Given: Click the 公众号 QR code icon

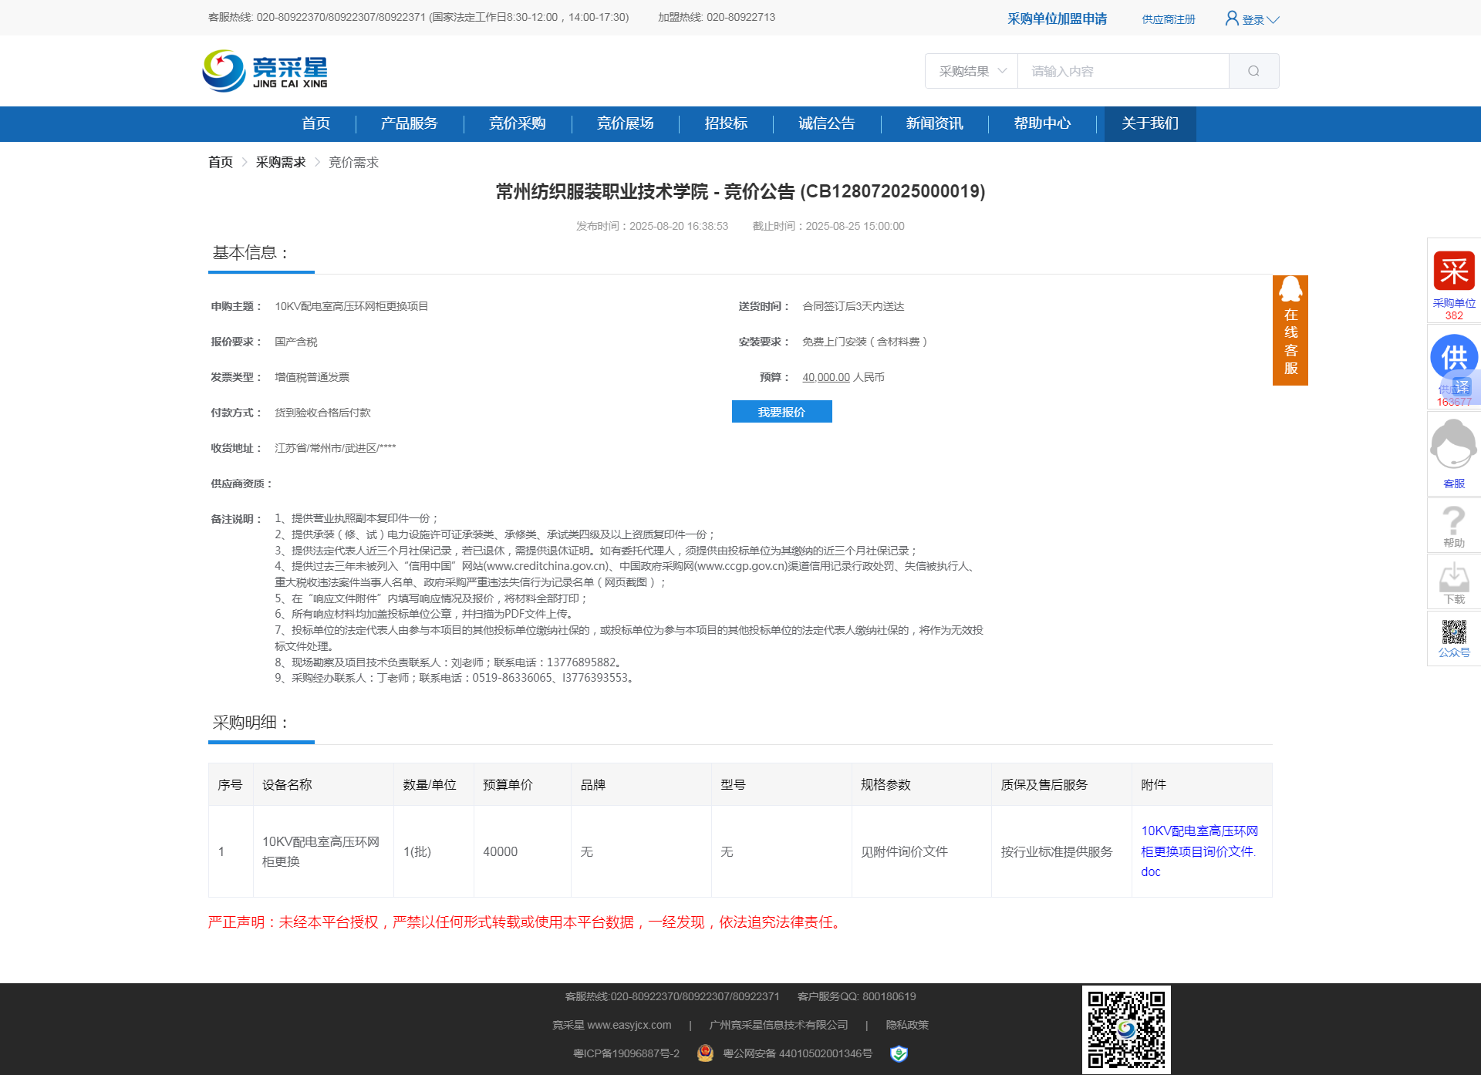Looking at the screenshot, I should coord(1453,633).
